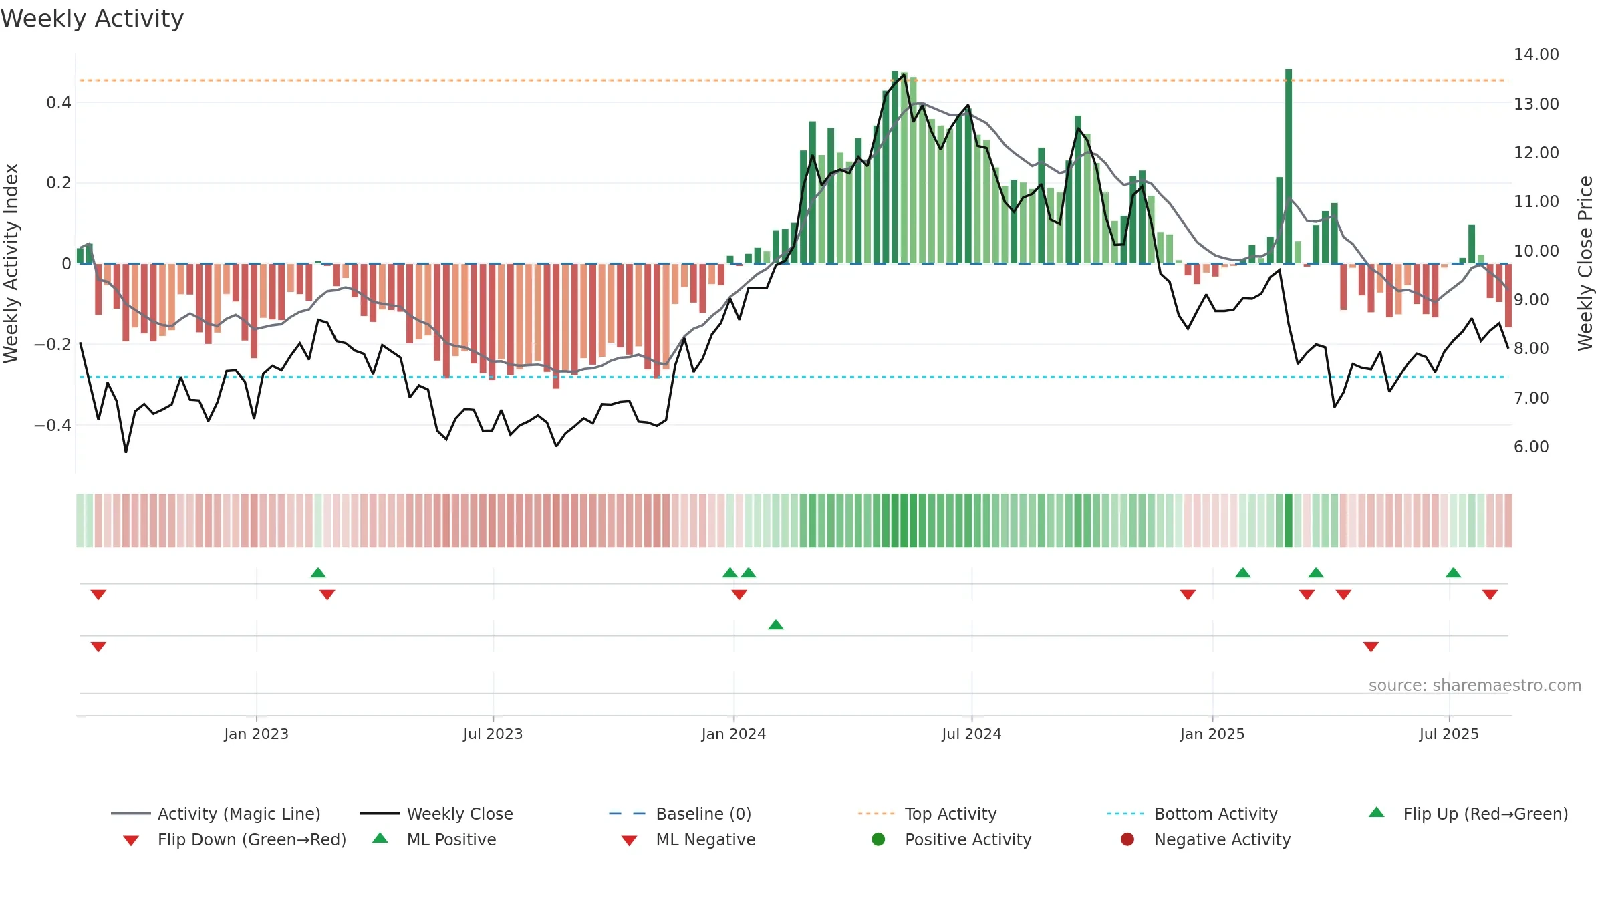Click the 10.00 price axis tick
The height and width of the screenshot is (902, 1604).
click(1536, 251)
